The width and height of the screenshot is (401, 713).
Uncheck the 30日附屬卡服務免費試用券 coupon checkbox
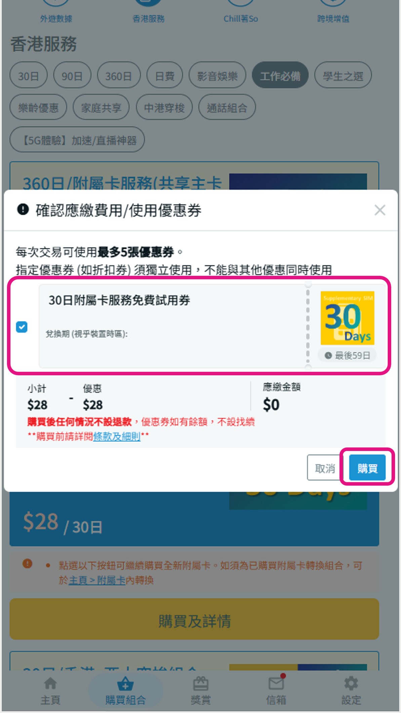[x=22, y=327]
